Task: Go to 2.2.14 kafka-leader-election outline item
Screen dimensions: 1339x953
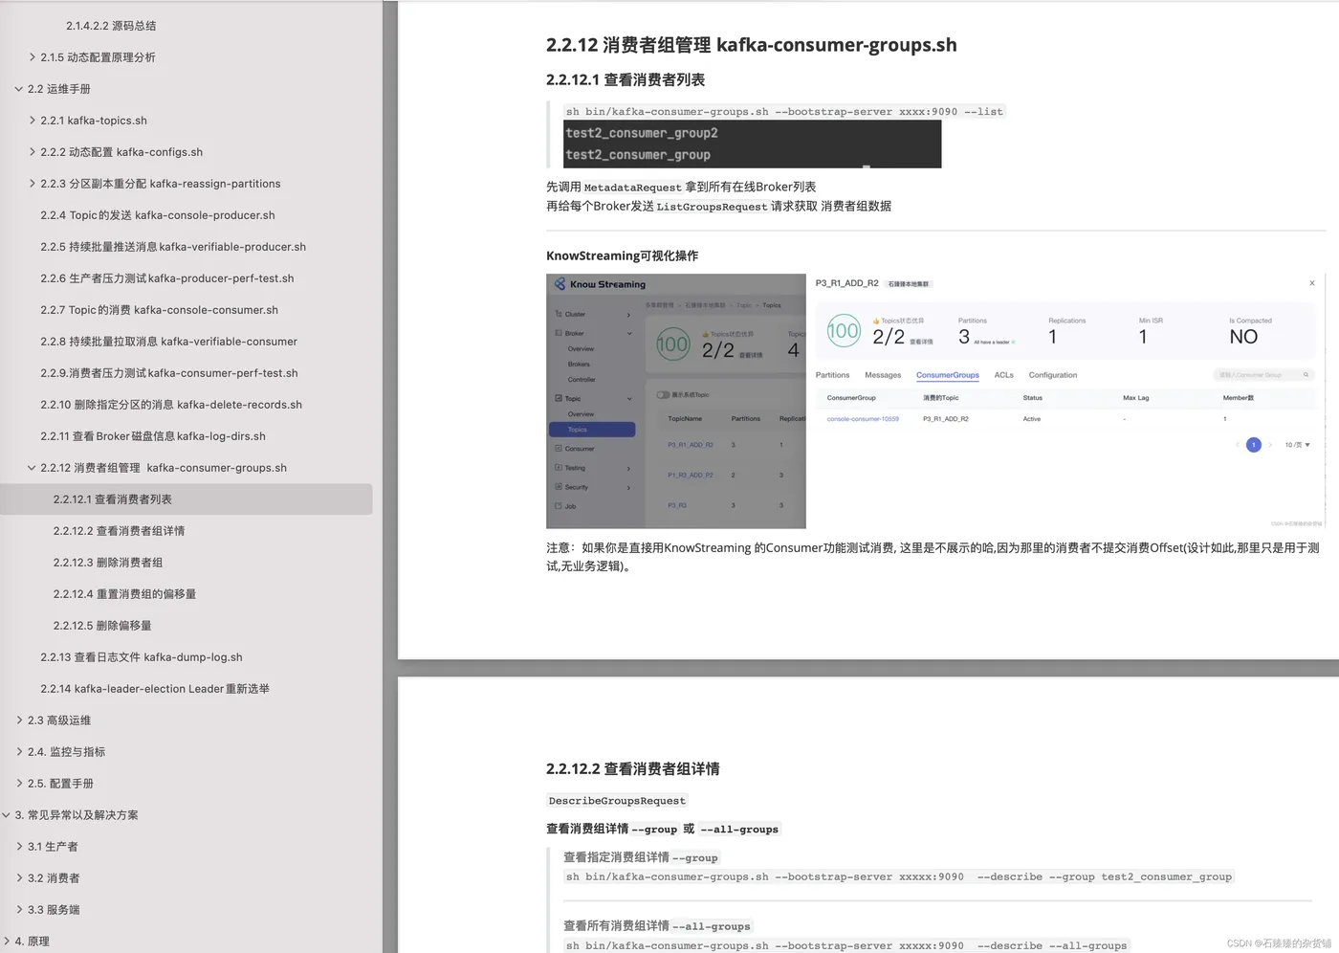Action: pos(155,689)
